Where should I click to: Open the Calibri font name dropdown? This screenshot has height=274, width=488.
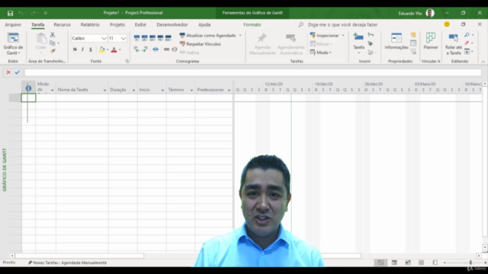click(x=104, y=38)
